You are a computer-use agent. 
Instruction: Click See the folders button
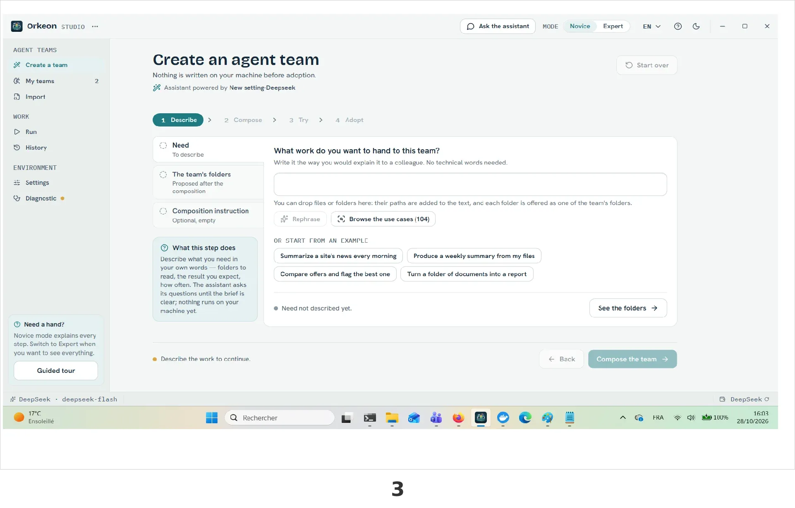(628, 308)
